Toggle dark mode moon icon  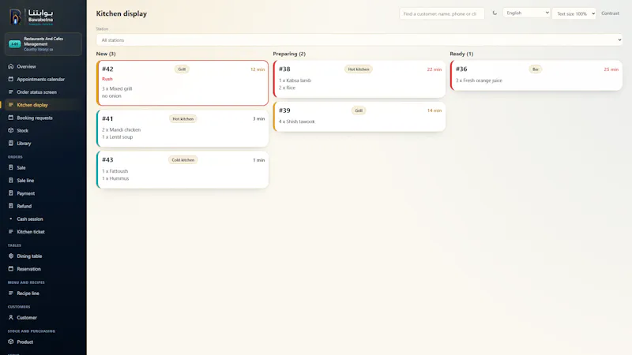tap(495, 13)
